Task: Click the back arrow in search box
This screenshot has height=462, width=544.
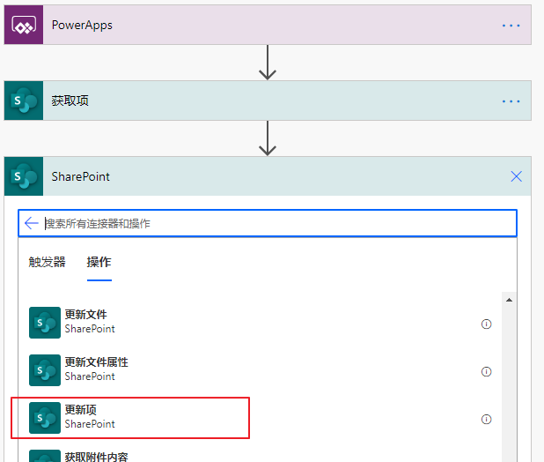Action: 31,223
